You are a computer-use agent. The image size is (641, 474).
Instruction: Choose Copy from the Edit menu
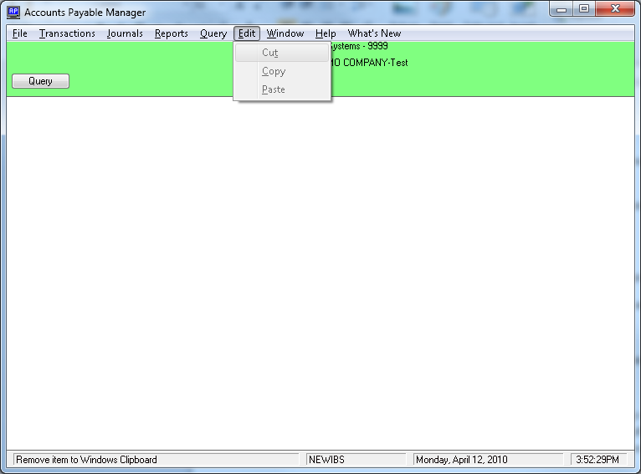point(274,71)
